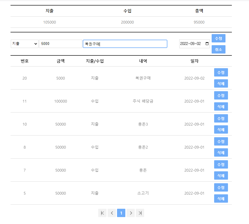Click 수정 for the 용돈2 row
249x224 pixels.
221,141
